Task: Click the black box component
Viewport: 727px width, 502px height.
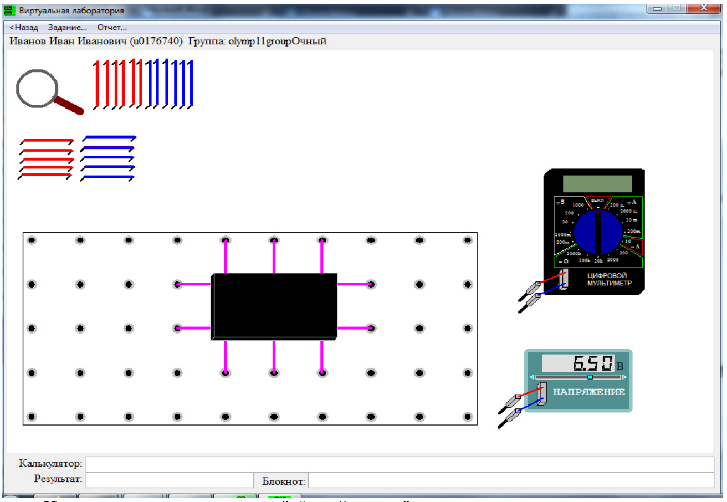Action: pos(274,306)
